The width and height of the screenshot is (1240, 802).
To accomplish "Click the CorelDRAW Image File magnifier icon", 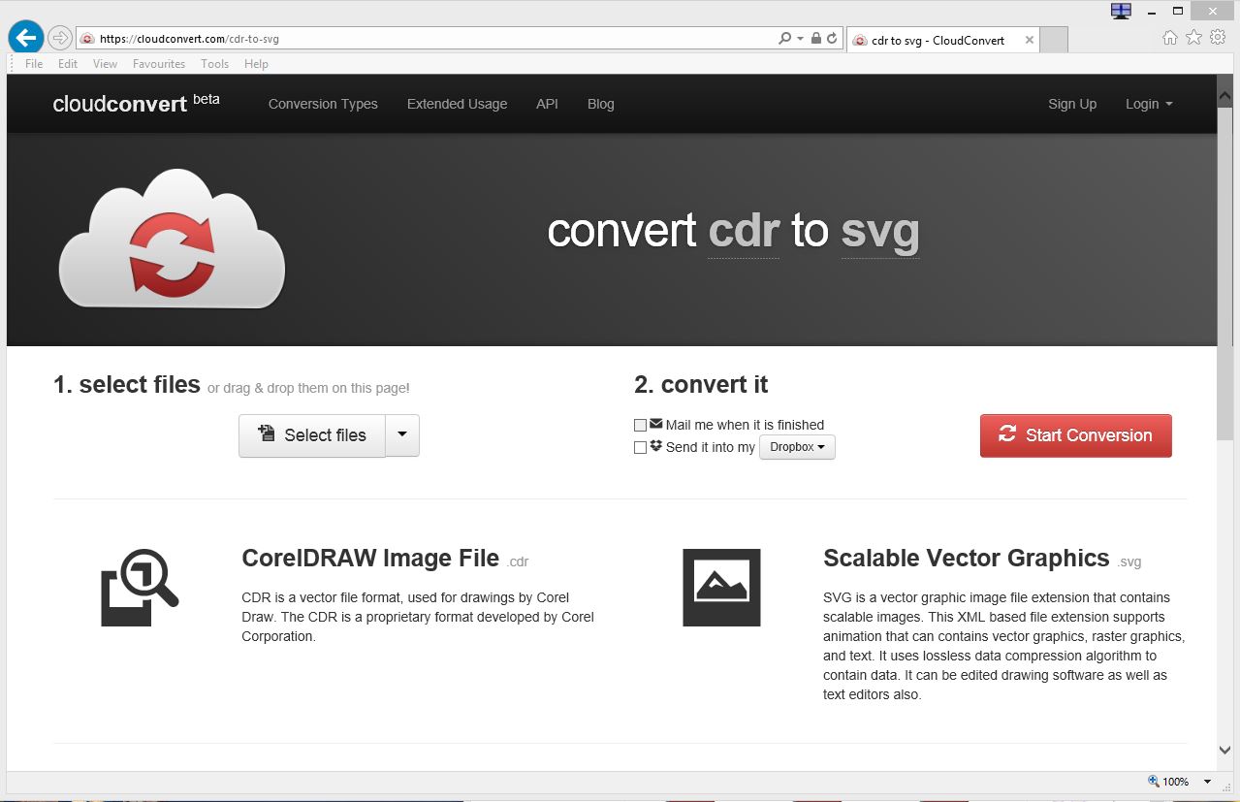I will point(141,587).
